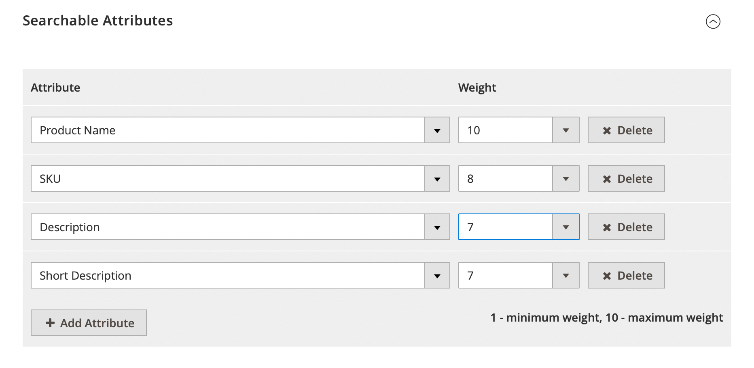Open the SKU attribute dropdown arrow
This screenshot has width=754, height=368.
pyautogui.click(x=437, y=179)
